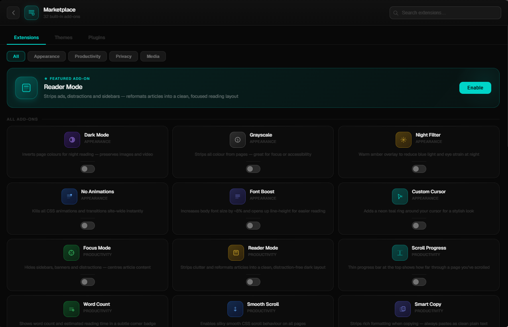The height and width of the screenshot is (327, 508).
Task: Select the Focus Mode target icon
Action: pyautogui.click(x=72, y=252)
